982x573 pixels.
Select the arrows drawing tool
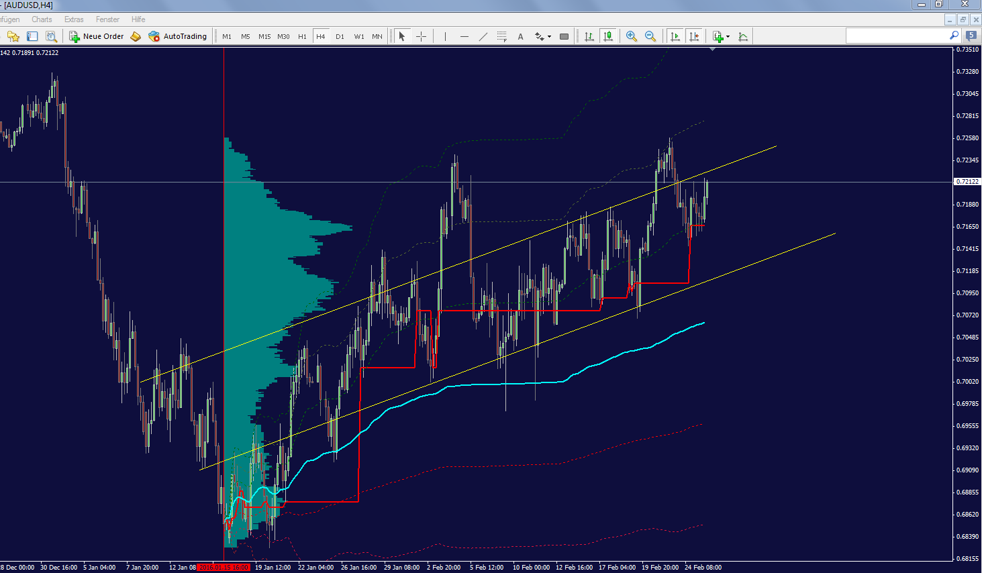(539, 36)
